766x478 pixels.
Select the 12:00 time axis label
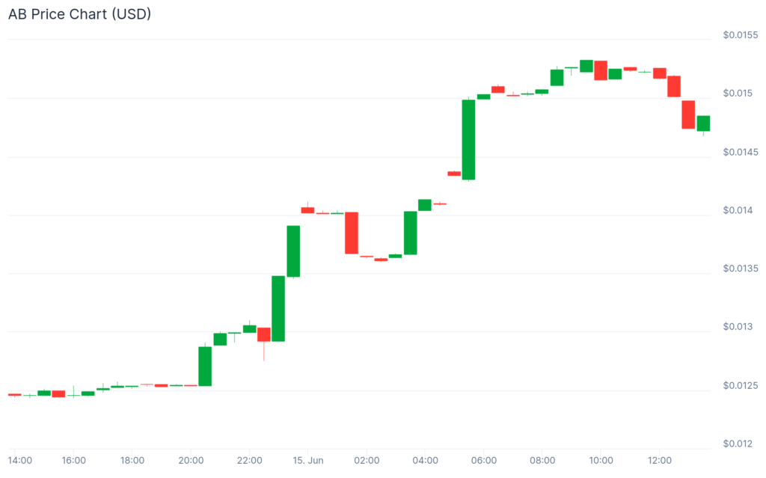(x=659, y=460)
